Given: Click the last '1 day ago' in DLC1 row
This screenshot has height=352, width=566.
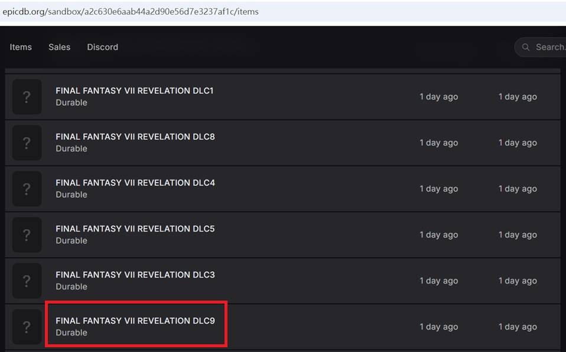Looking at the screenshot, I should (x=518, y=97).
